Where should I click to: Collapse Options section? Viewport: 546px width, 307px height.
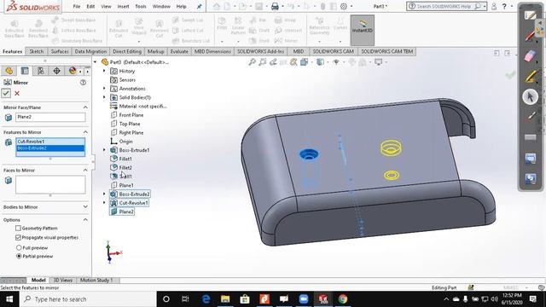click(85, 220)
